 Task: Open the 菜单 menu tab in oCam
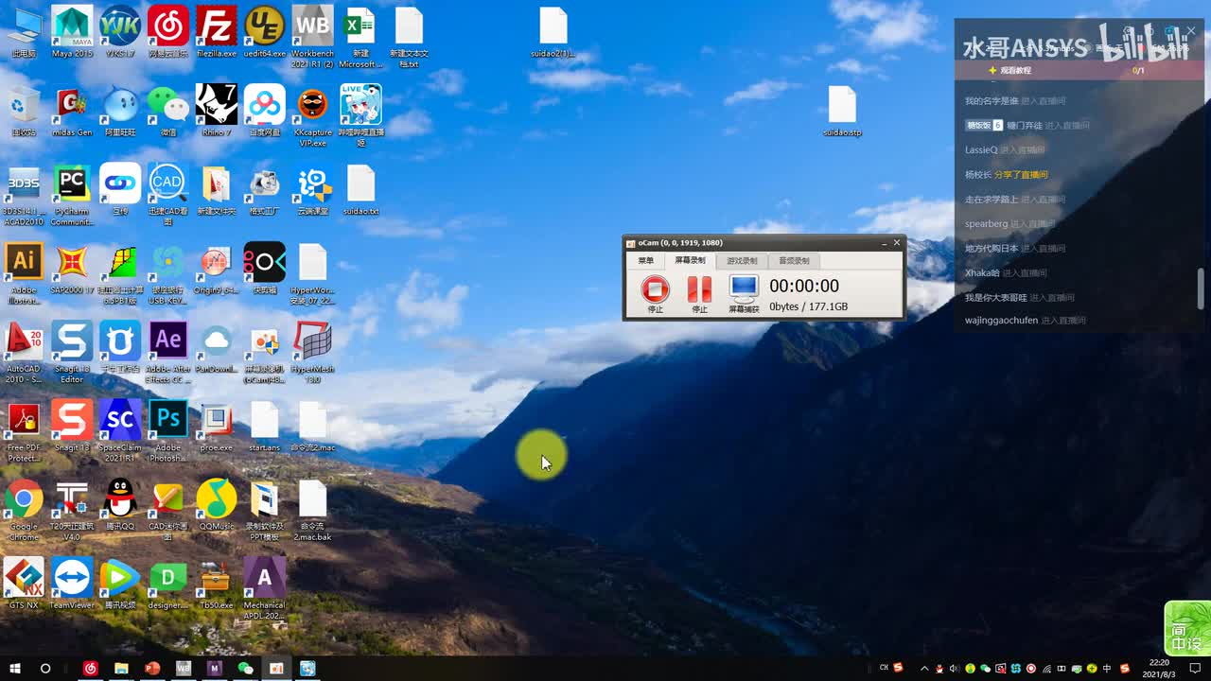click(646, 261)
